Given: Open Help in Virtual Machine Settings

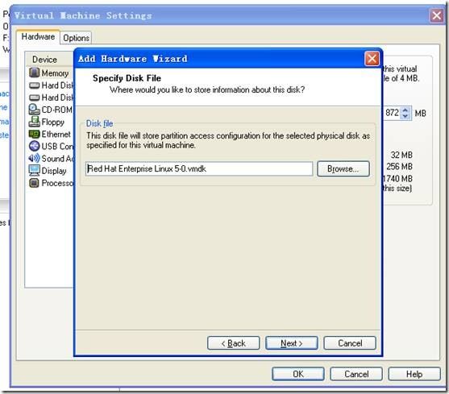Looking at the screenshot, I should [414, 374].
